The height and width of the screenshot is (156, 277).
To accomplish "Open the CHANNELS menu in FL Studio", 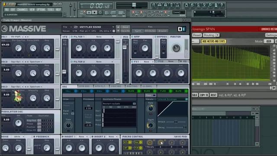I will click(x=22, y=10).
